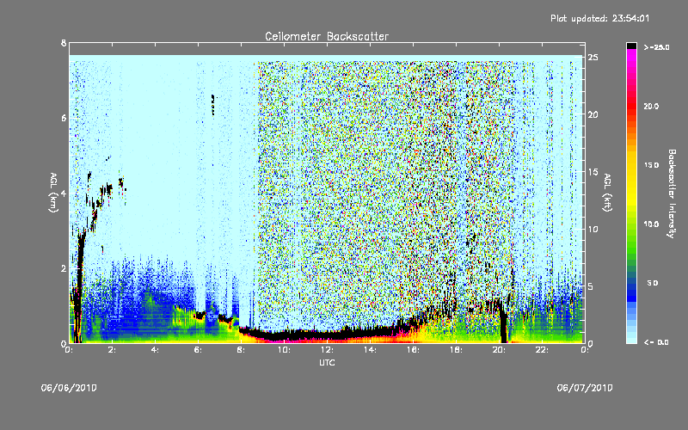Click the 18: tick label on the UTC axis

[x=456, y=350]
